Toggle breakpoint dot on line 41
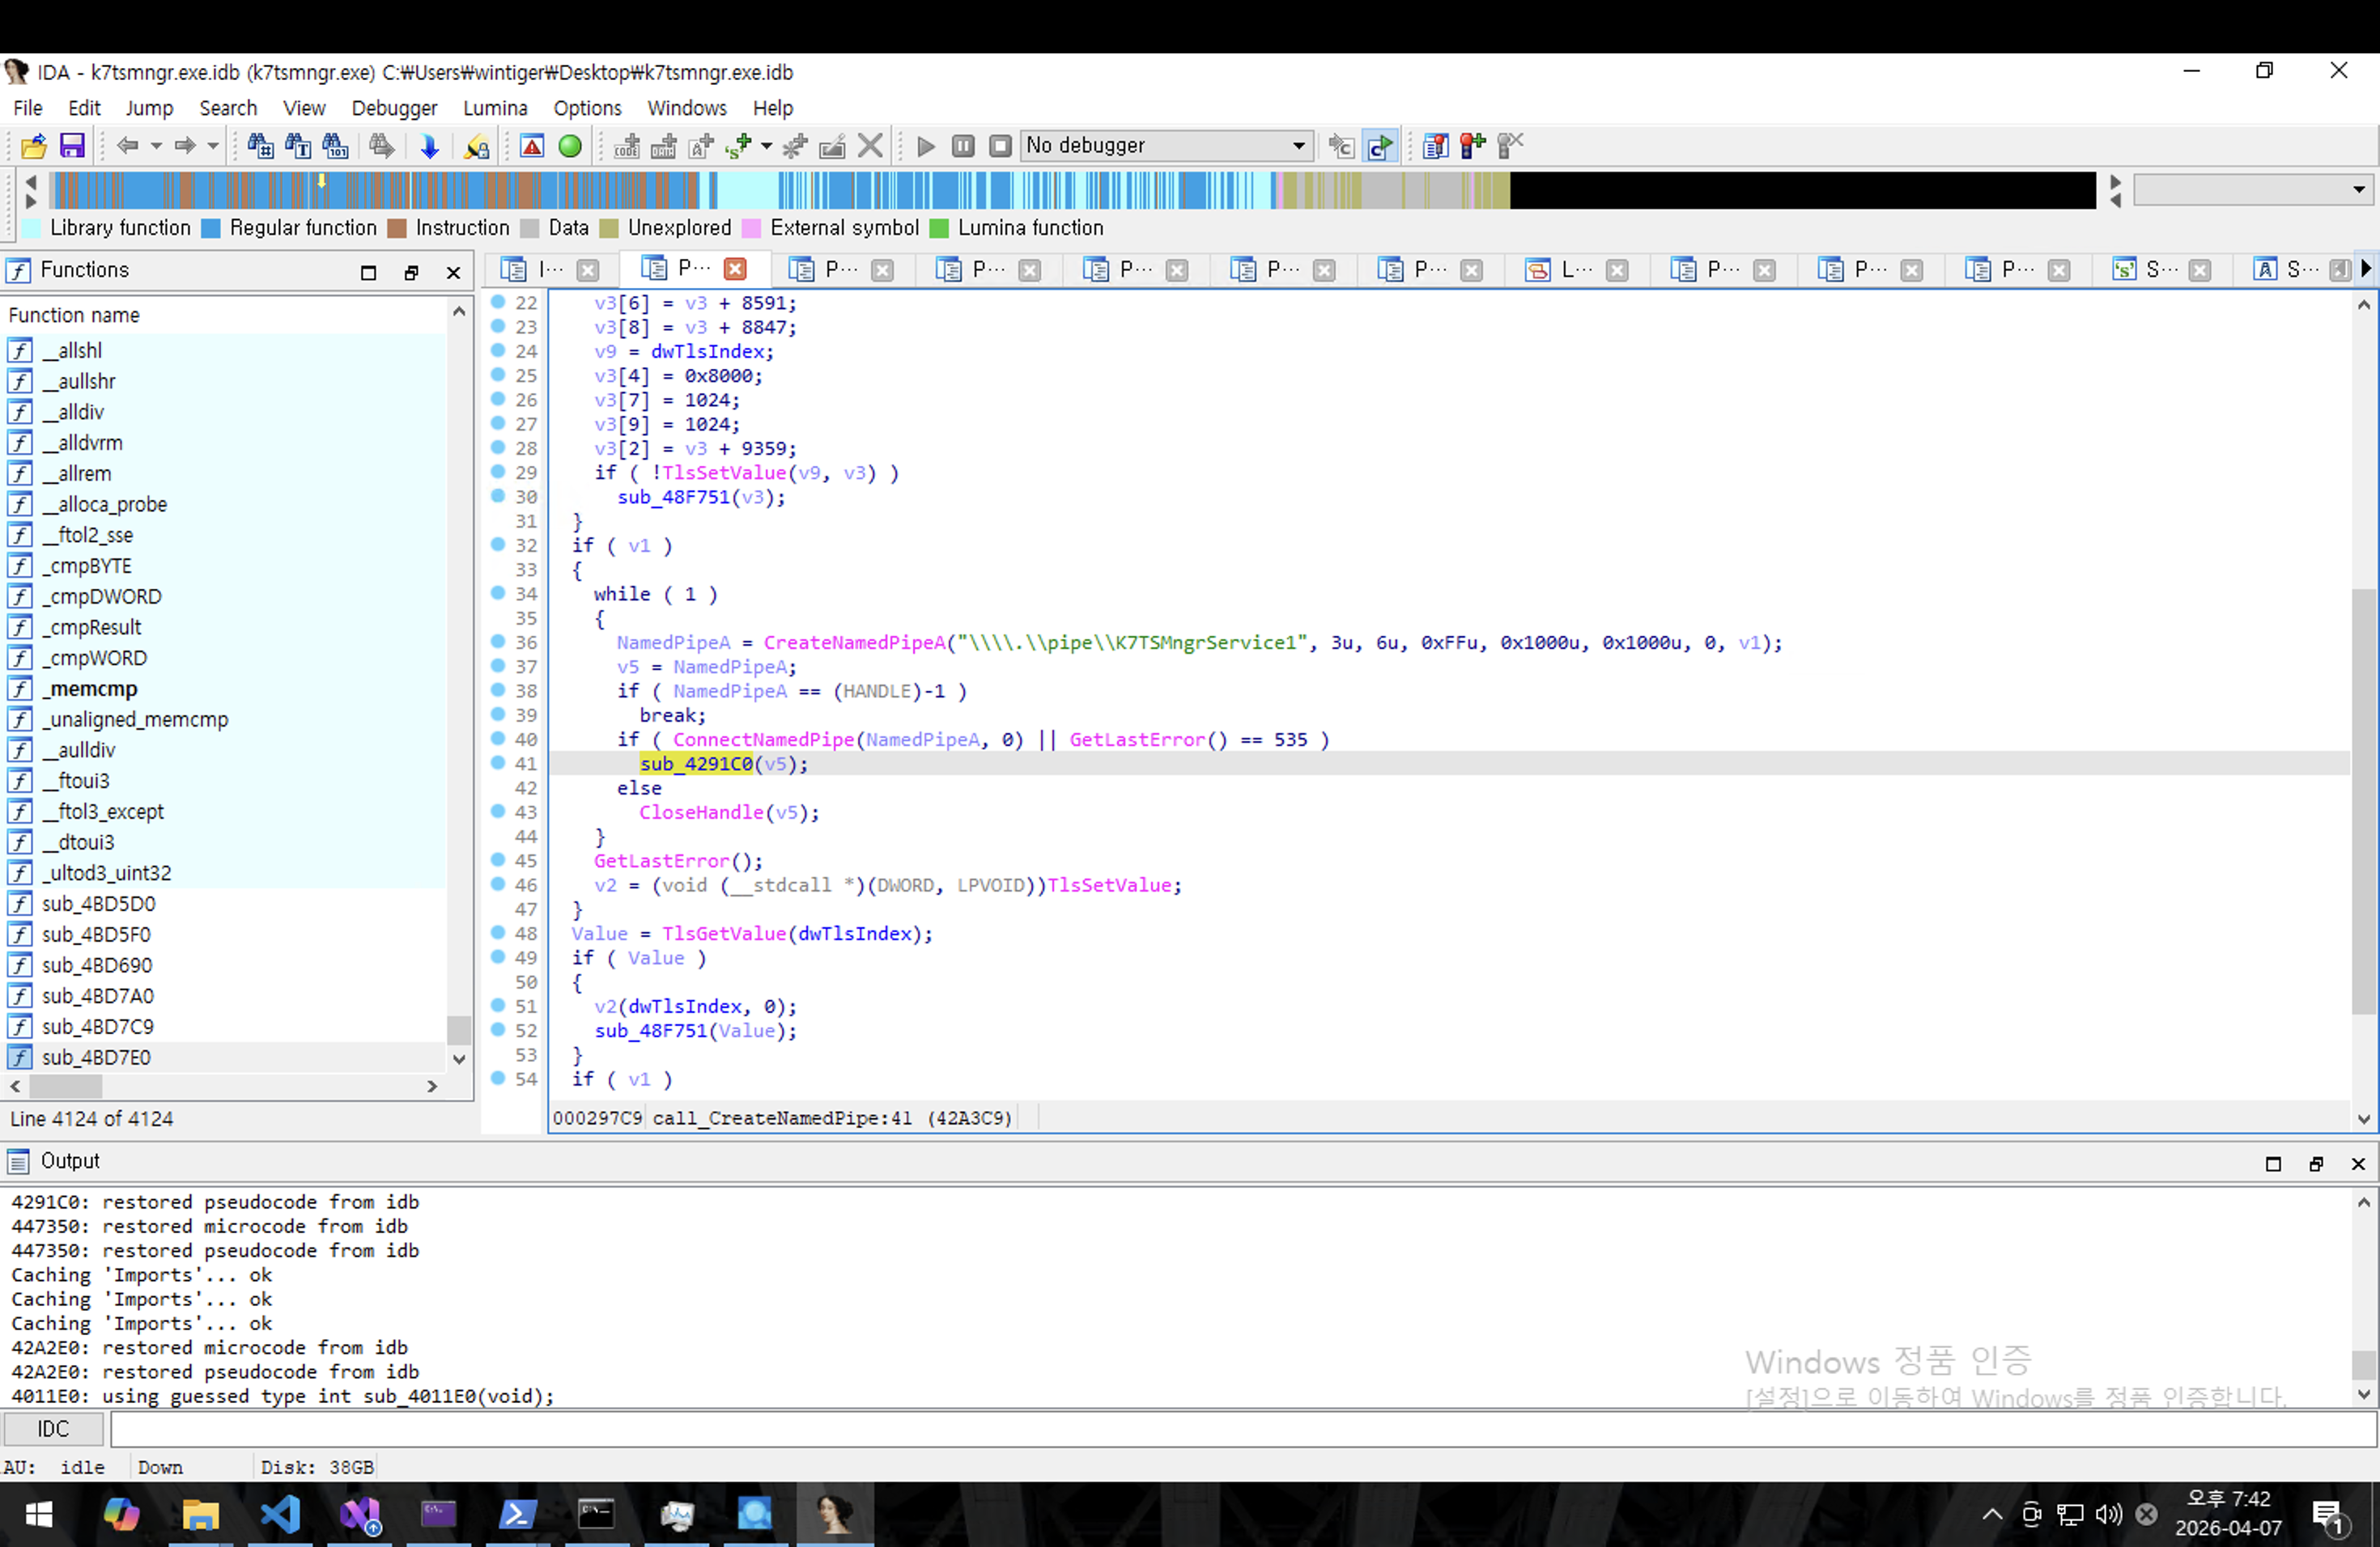This screenshot has height=1547, width=2380. click(498, 762)
